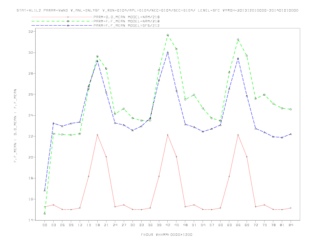
Task: Click the blue triangle marker at hour 00
Action: pyautogui.click(x=45, y=191)
